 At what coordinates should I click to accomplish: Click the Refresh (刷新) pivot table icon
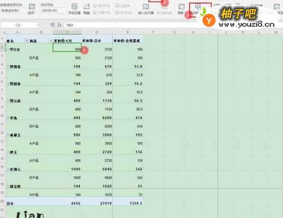coord(181,8)
